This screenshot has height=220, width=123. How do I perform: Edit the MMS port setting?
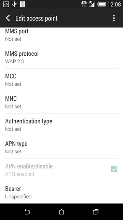click(61, 37)
